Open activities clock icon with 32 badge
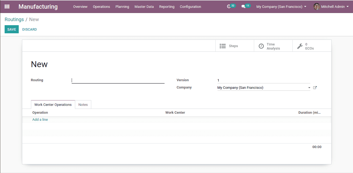353x173 pixels. [x=231, y=6]
